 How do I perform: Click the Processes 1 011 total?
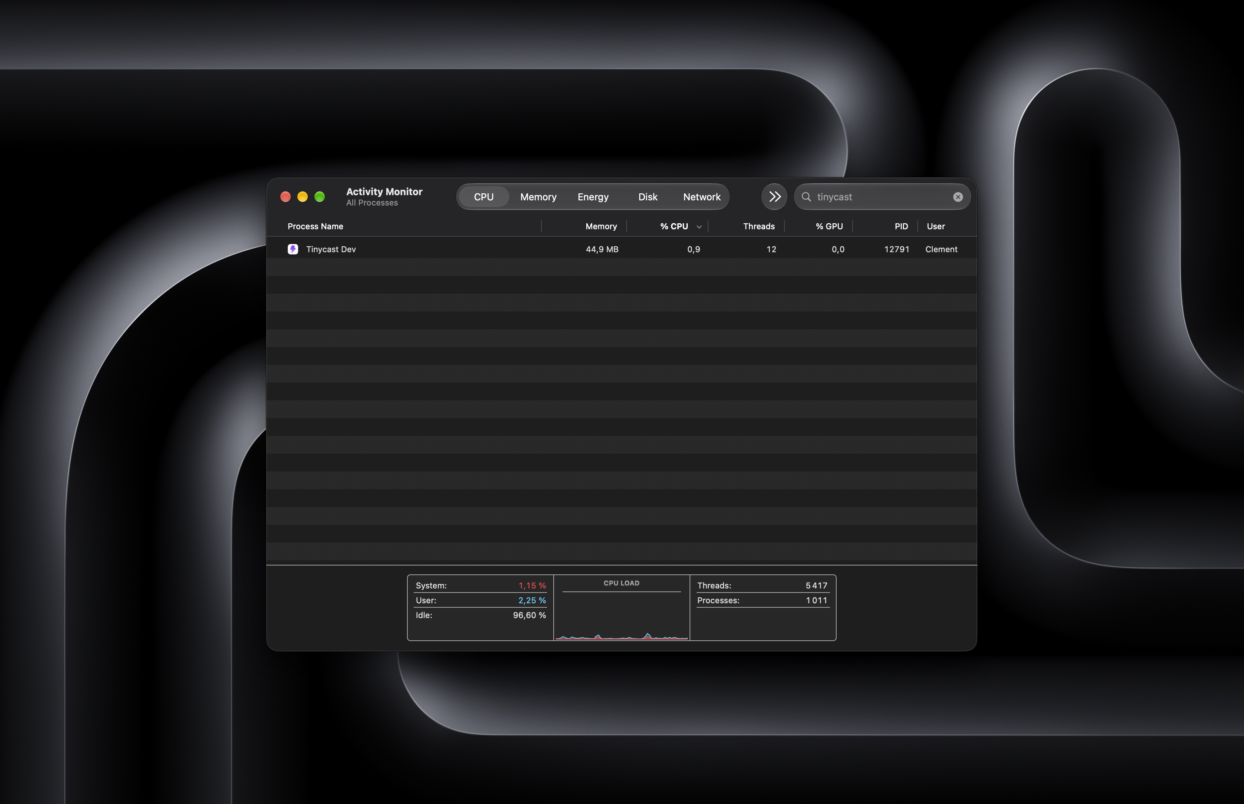tap(817, 600)
